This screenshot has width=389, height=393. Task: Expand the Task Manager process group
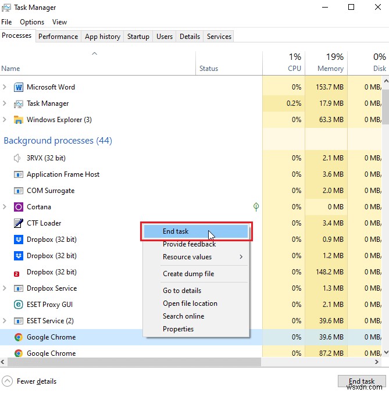4,103
